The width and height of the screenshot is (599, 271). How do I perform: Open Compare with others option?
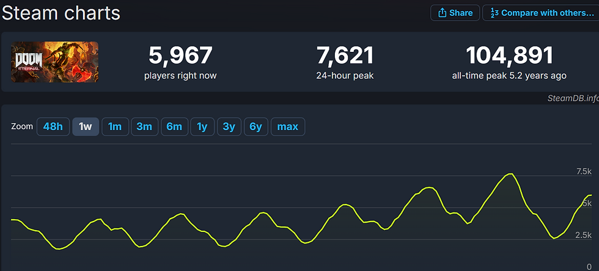tap(542, 13)
